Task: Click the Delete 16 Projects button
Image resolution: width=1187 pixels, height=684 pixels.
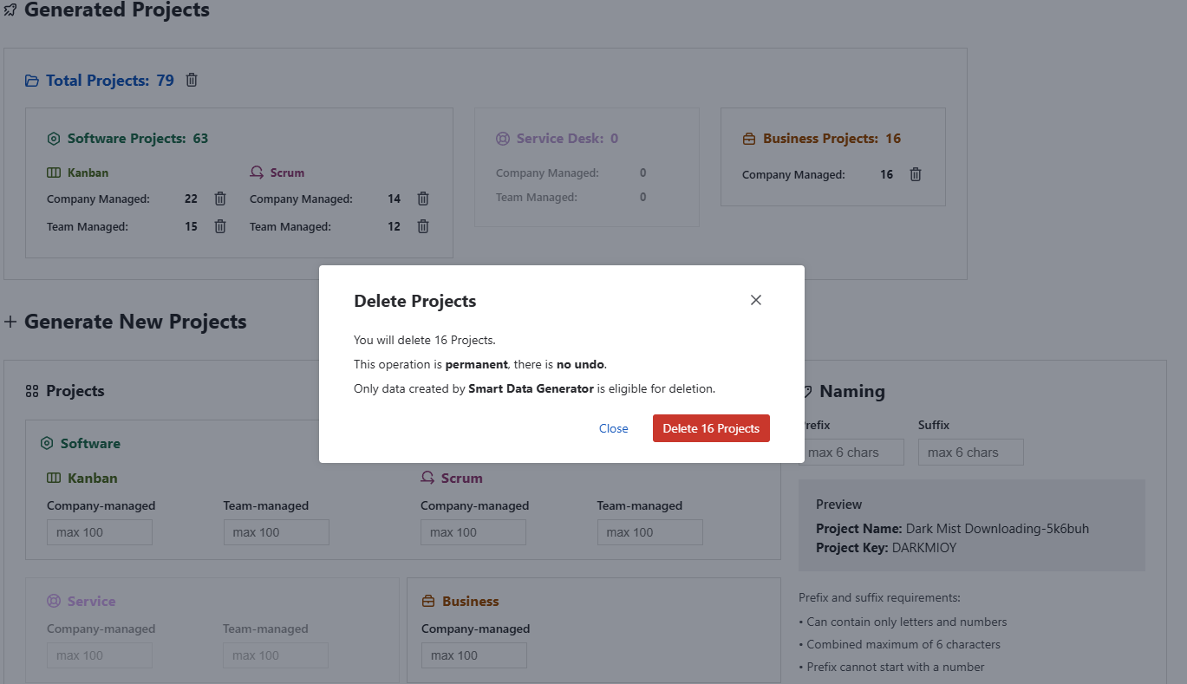Action: point(711,428)
